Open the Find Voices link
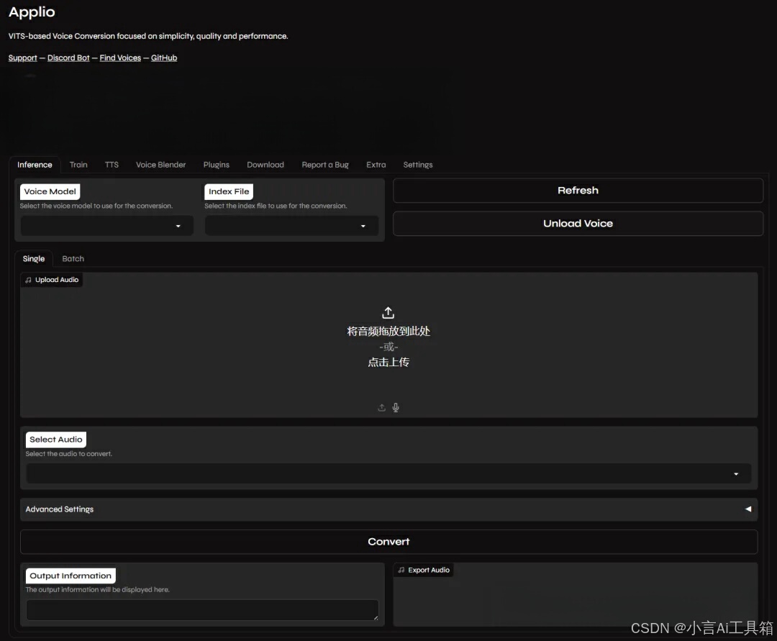777x641 pixels. pos(120,58)
